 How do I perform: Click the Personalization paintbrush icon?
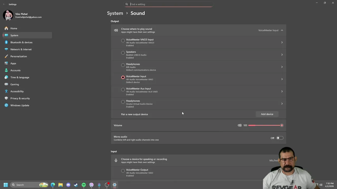[x=6, y=56]
